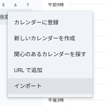
Task: Focus the 検索 people search field
Action: [4, 17]
